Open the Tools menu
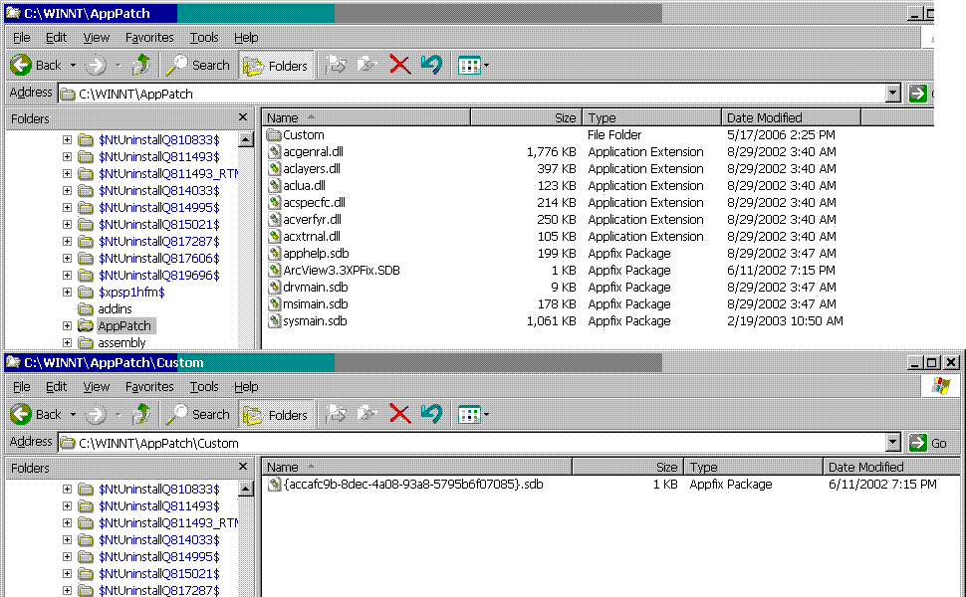 click(203, 37)
